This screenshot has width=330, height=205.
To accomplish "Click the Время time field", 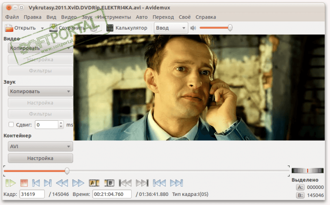I will tap(112, 194).
